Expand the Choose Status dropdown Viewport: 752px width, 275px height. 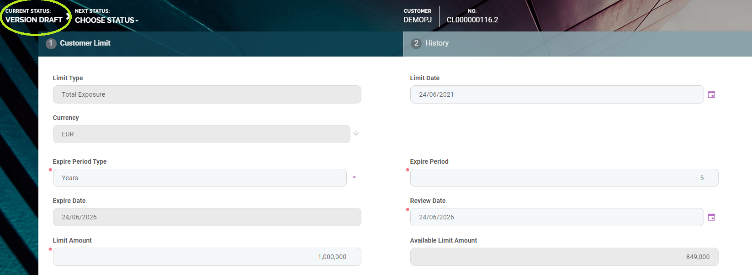coord(106,20)
